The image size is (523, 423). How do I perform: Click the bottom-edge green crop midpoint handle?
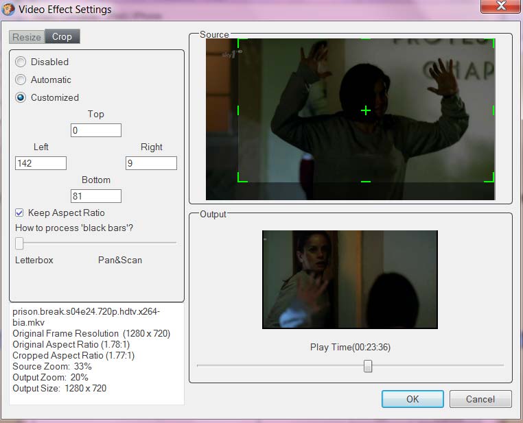366,182
